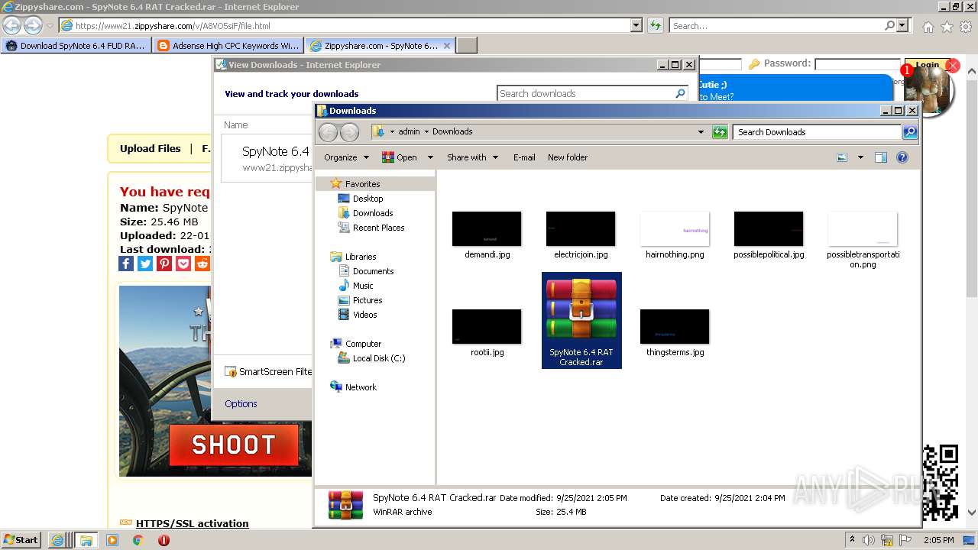This screenshot has width=978, height=550.
Task: Switch to Adsense High CPC Keywords tab
Action: coord(227,46)
